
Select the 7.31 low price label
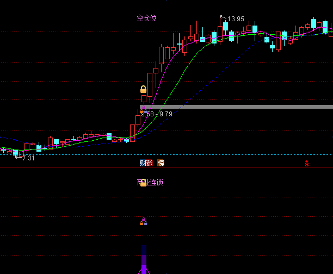click(x=28, y=158)
